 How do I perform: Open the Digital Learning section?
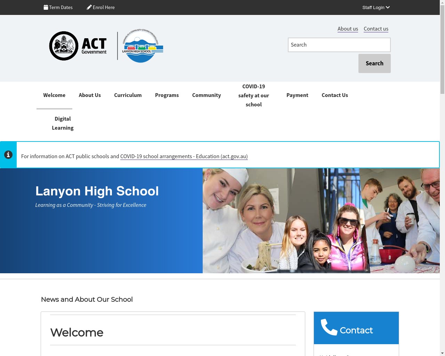[63, 123]
